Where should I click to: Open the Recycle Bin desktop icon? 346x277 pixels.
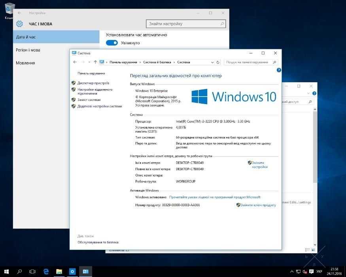[9, 11]
